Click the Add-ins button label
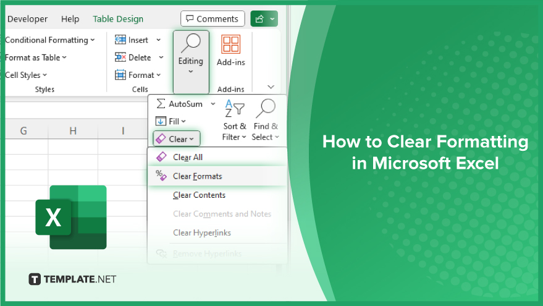Screen dimensions: 543x306 230,62
